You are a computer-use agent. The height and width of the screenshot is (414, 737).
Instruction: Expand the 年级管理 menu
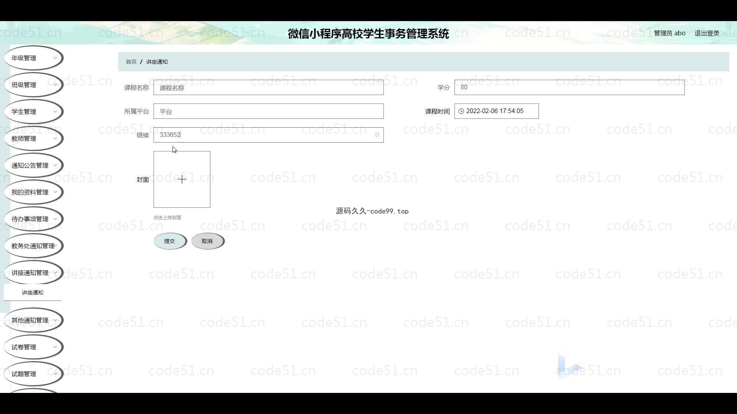(33, 58)
